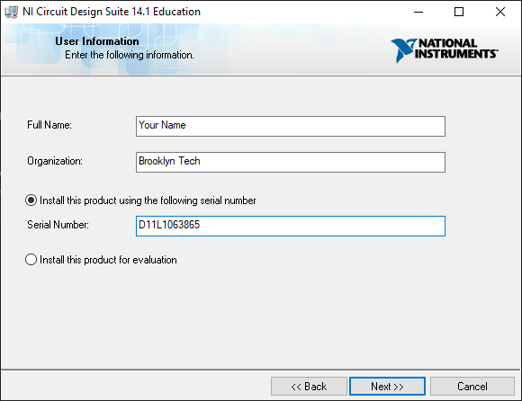Click the window title 'NI Circuit Design Suite 14.1 Education'

[112, 12]
